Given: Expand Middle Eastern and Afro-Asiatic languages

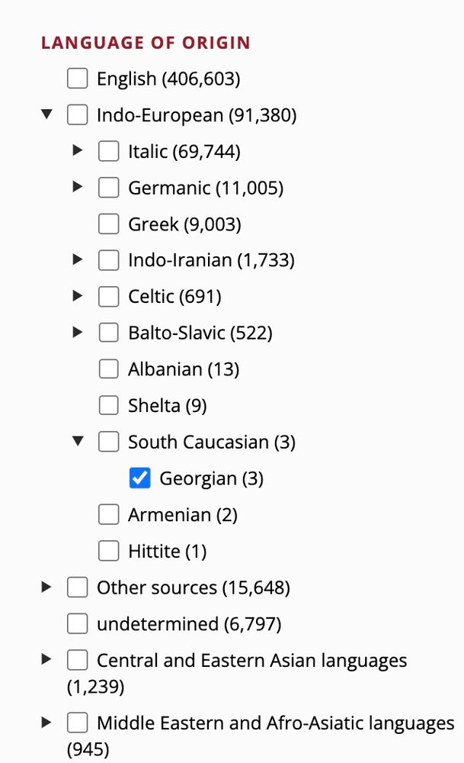Looking at the screenshot, I should click(46, 720).
